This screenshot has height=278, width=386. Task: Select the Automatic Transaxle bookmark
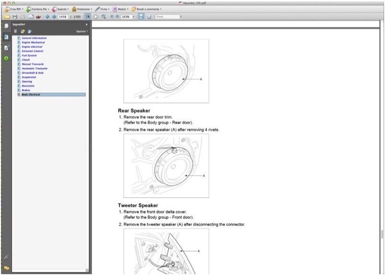tap(34, 68)
